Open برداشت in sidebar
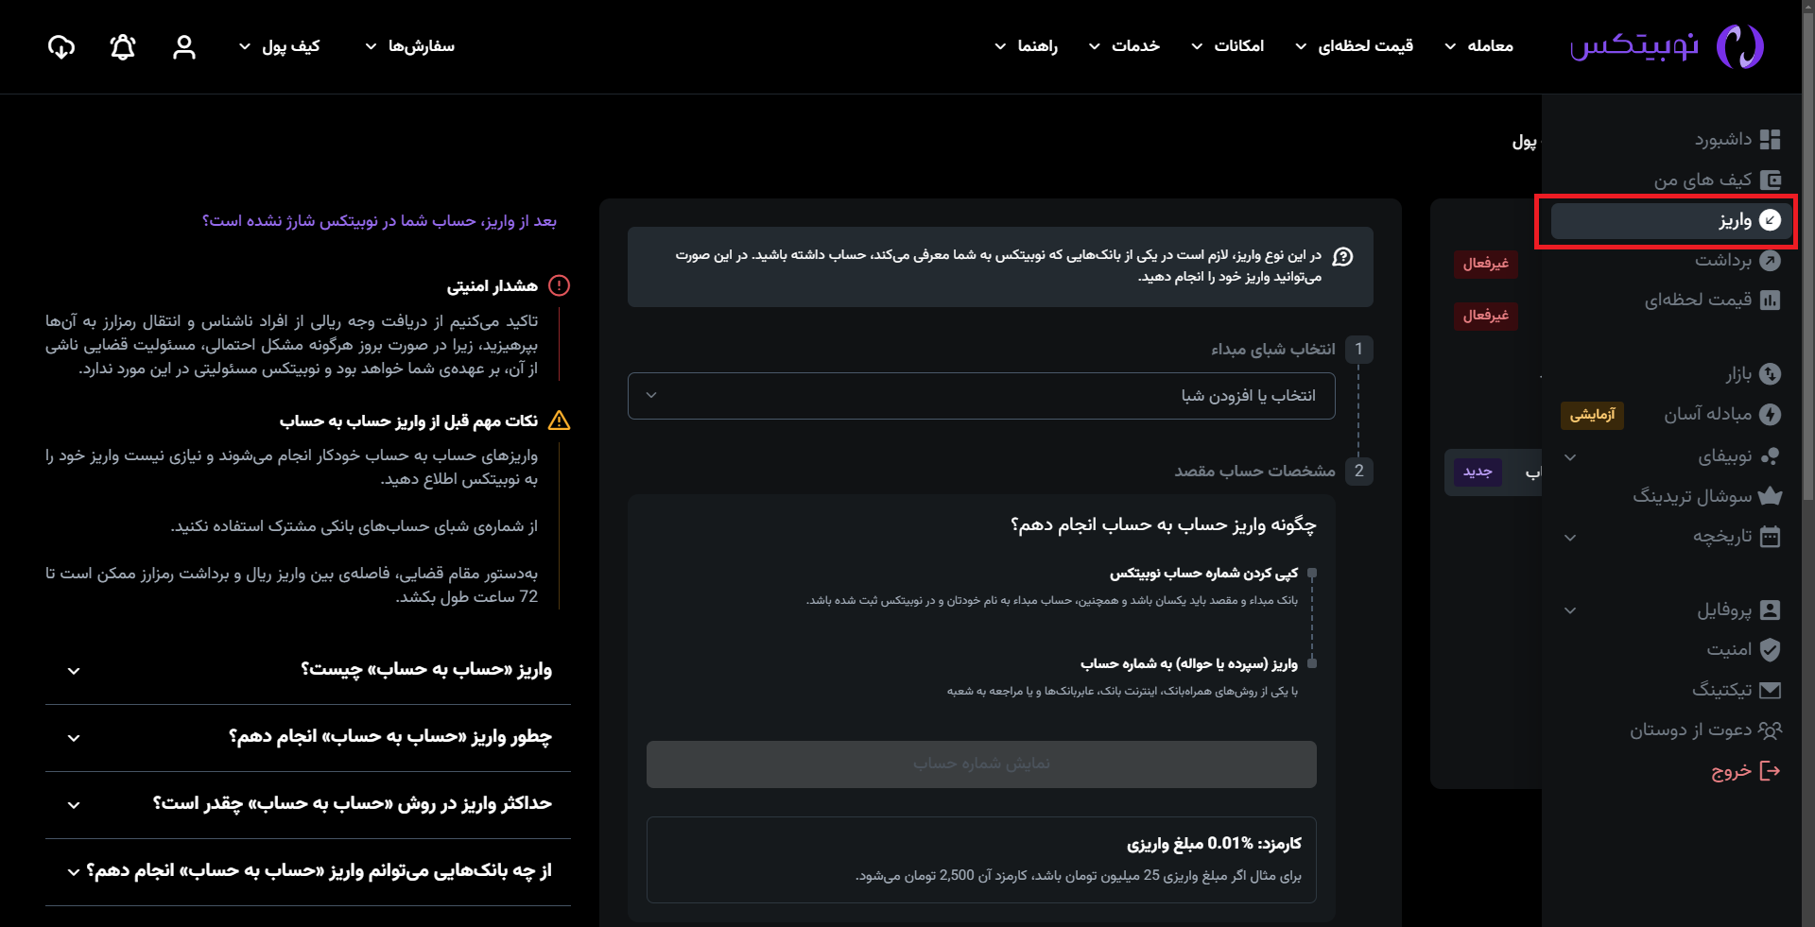 [1722, 260]
